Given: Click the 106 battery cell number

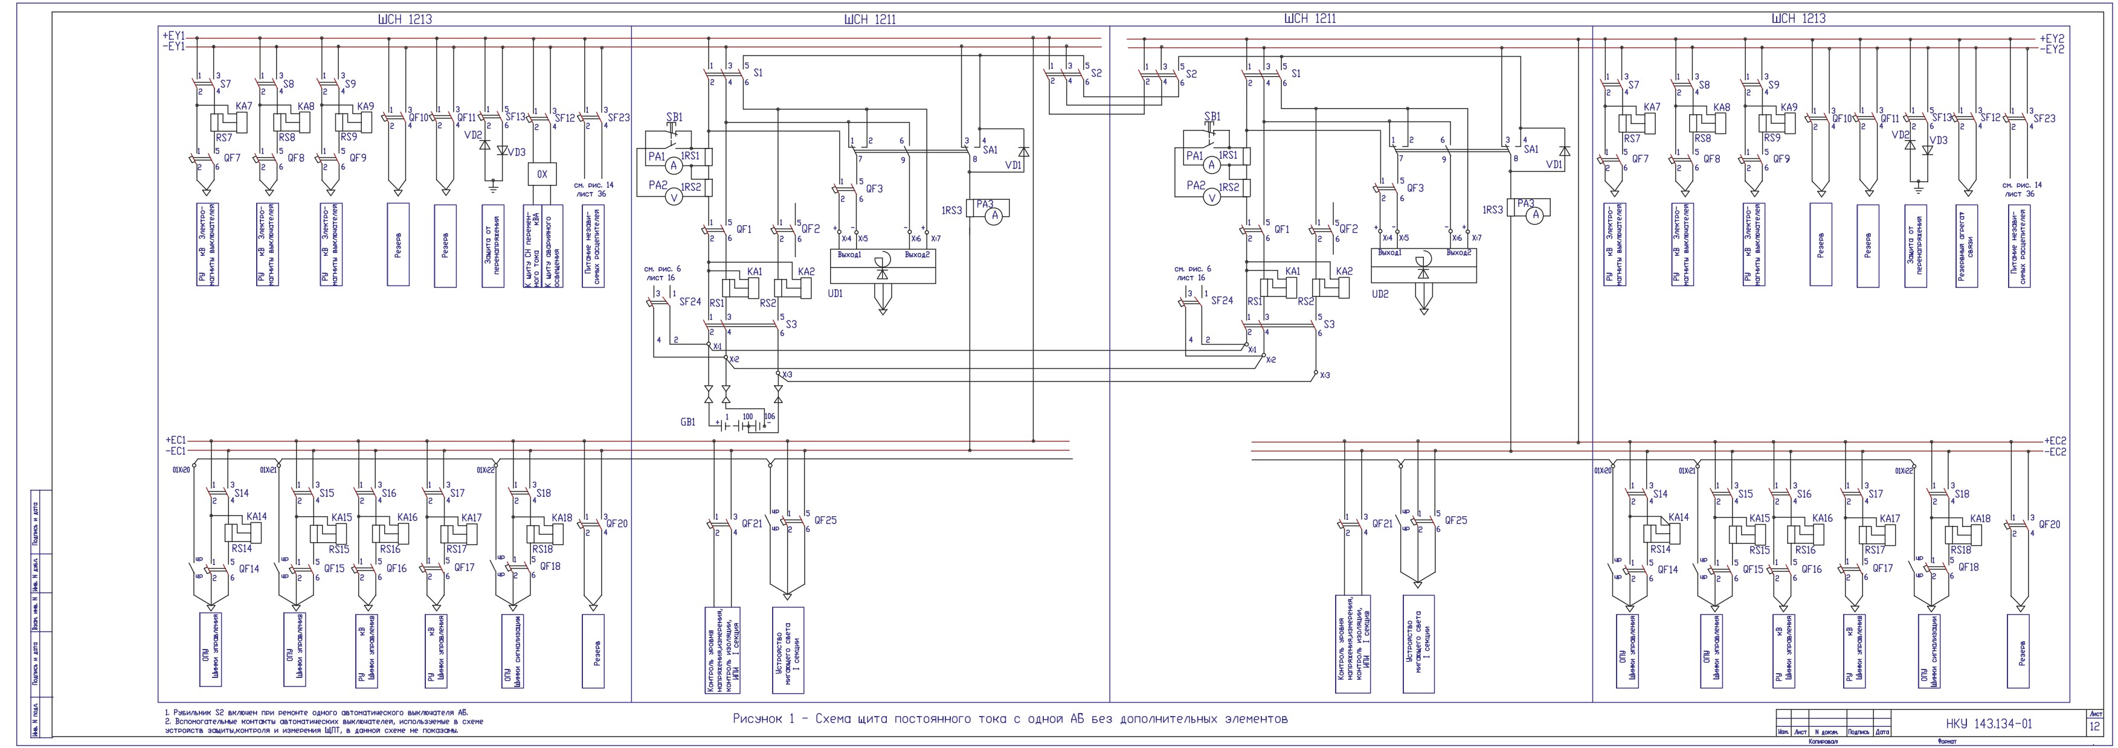Looking at the screenshot, I should click(x=770, y=417).
